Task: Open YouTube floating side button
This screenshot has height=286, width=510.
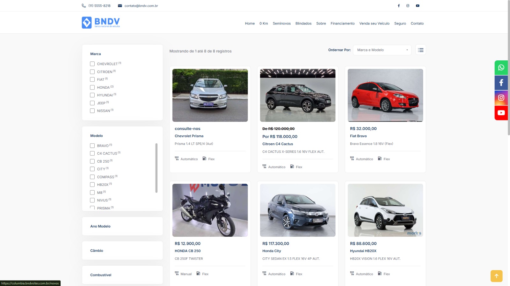Action: click(x=501, y=113)
